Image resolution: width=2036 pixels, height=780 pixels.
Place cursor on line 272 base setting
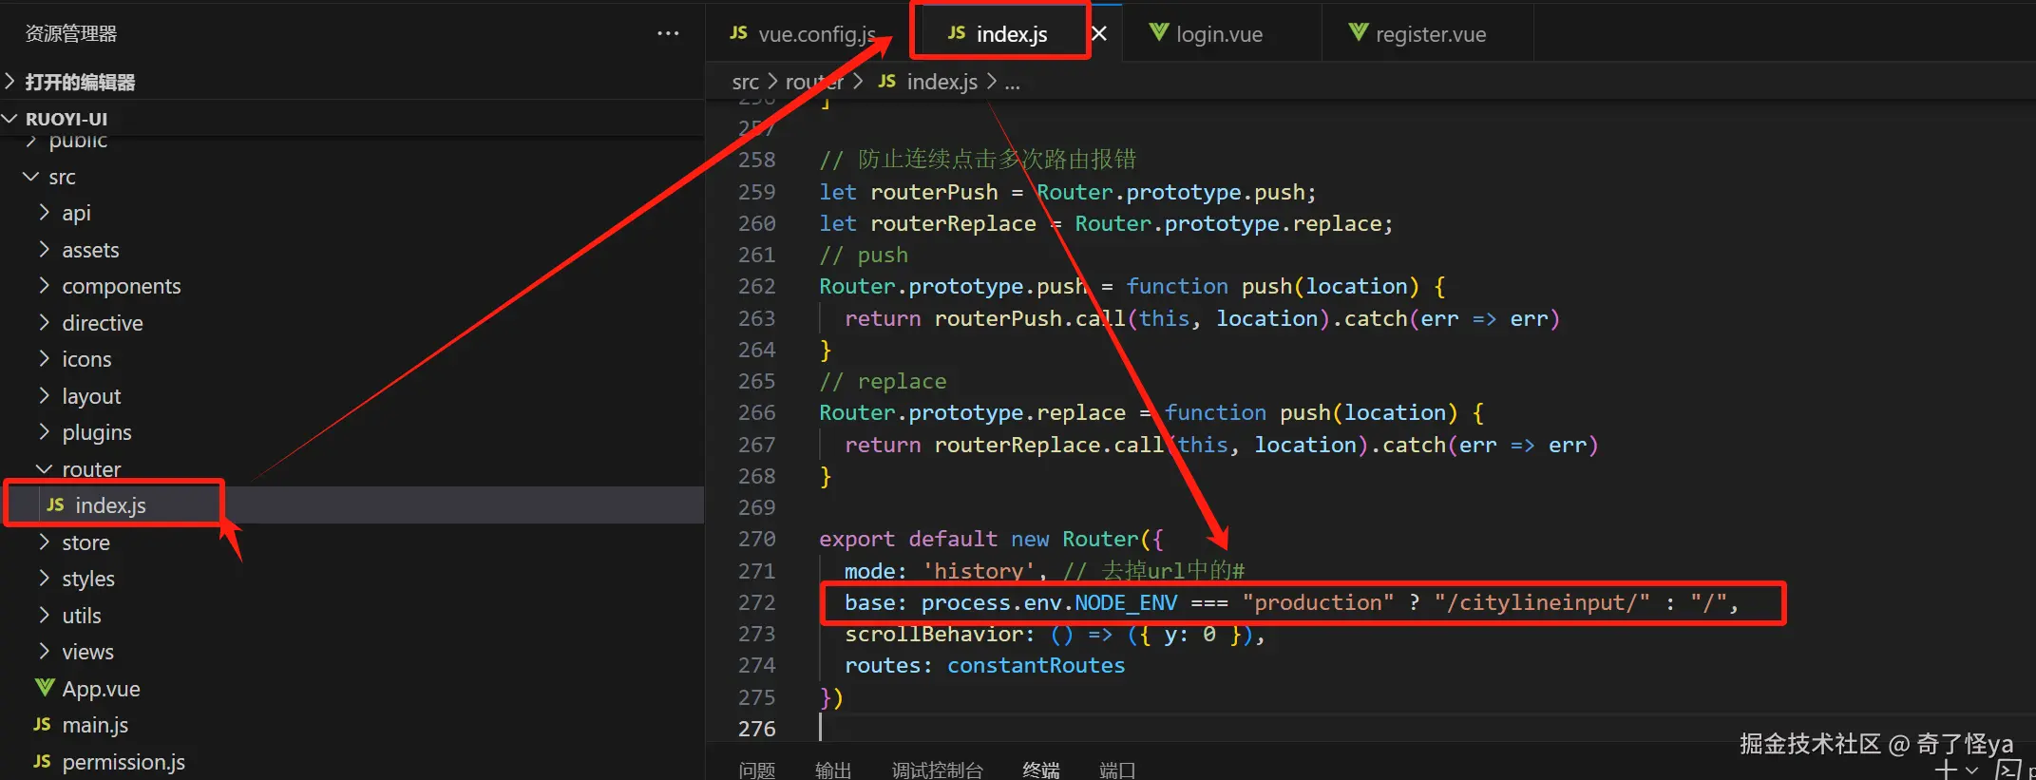[1291, 602]
